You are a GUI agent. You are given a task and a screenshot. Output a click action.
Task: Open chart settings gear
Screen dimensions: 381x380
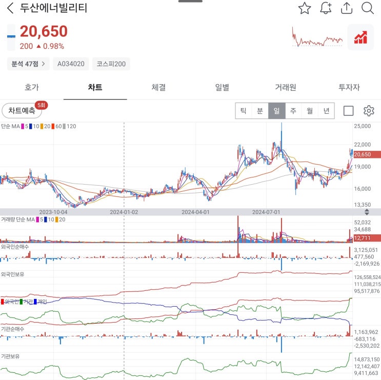tap(369, 111)
